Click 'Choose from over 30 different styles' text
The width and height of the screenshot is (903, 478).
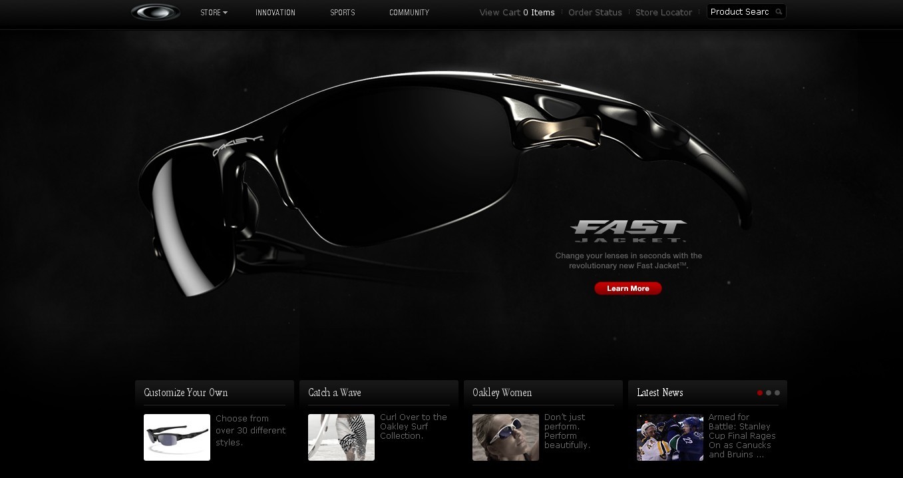click(251, 431)
